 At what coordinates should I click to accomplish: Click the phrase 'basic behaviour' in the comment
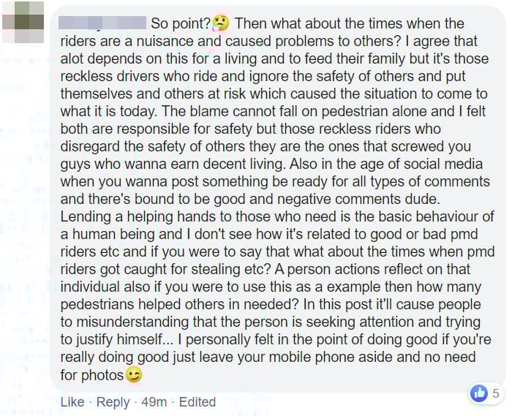coord(391,217)
